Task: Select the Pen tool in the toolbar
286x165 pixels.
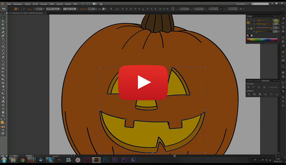Action: click(x=3, y=32)
